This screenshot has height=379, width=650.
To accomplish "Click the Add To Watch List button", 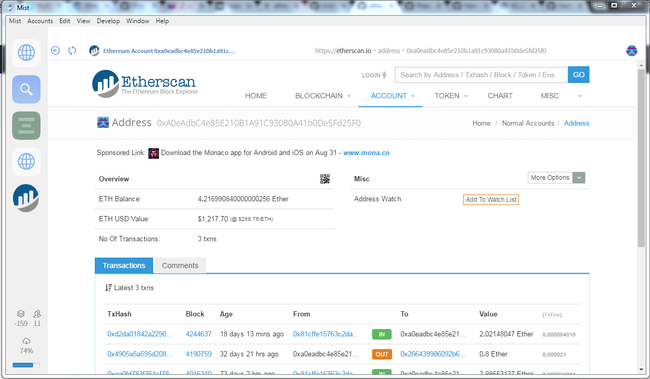I will pyautogui.click(x=491, y=200).
